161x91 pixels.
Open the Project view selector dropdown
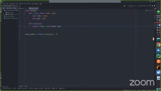[x=4, y=8]
